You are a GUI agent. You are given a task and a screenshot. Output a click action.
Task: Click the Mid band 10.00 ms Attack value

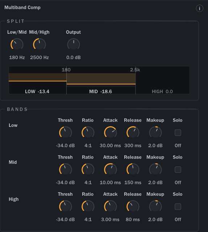tap(110, 182)
